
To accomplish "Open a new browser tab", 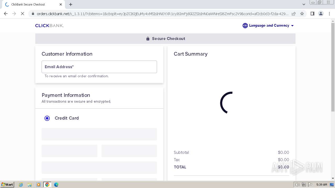I will 71,4.
